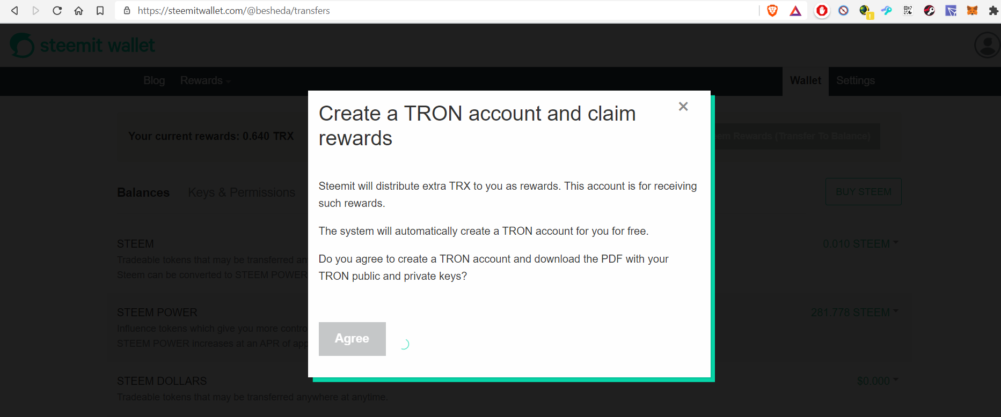The image size is (1001, 417).
Task: Open the 0.010 STEEM balance dropdown
Action: click(x=860, y=244)
